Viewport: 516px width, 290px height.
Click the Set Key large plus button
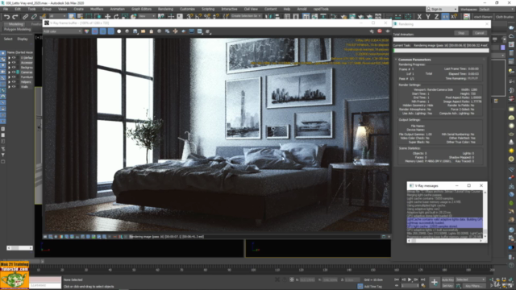pyautogui.click(x=434, y=283)
